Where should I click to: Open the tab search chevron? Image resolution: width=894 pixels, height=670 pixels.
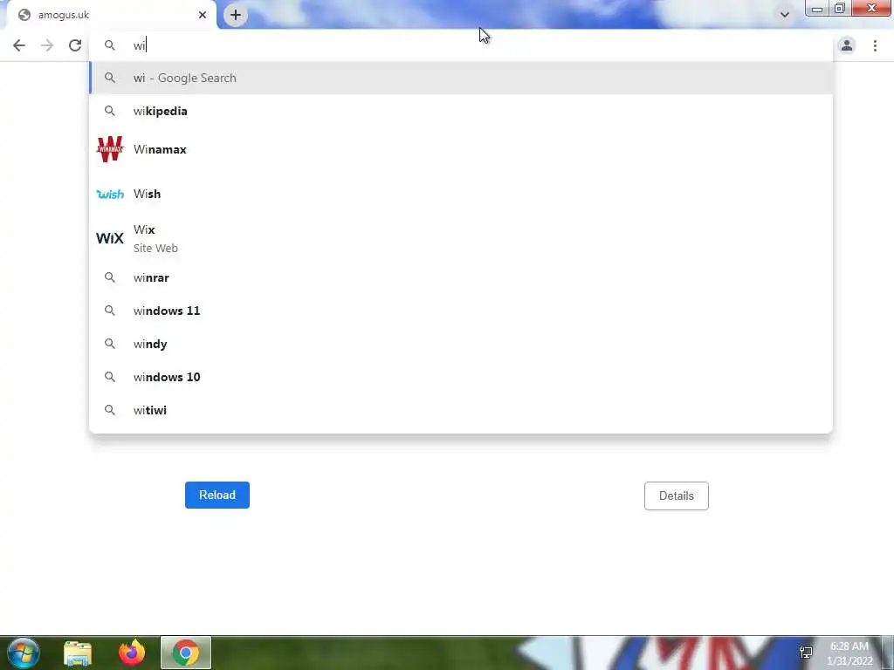785,15
